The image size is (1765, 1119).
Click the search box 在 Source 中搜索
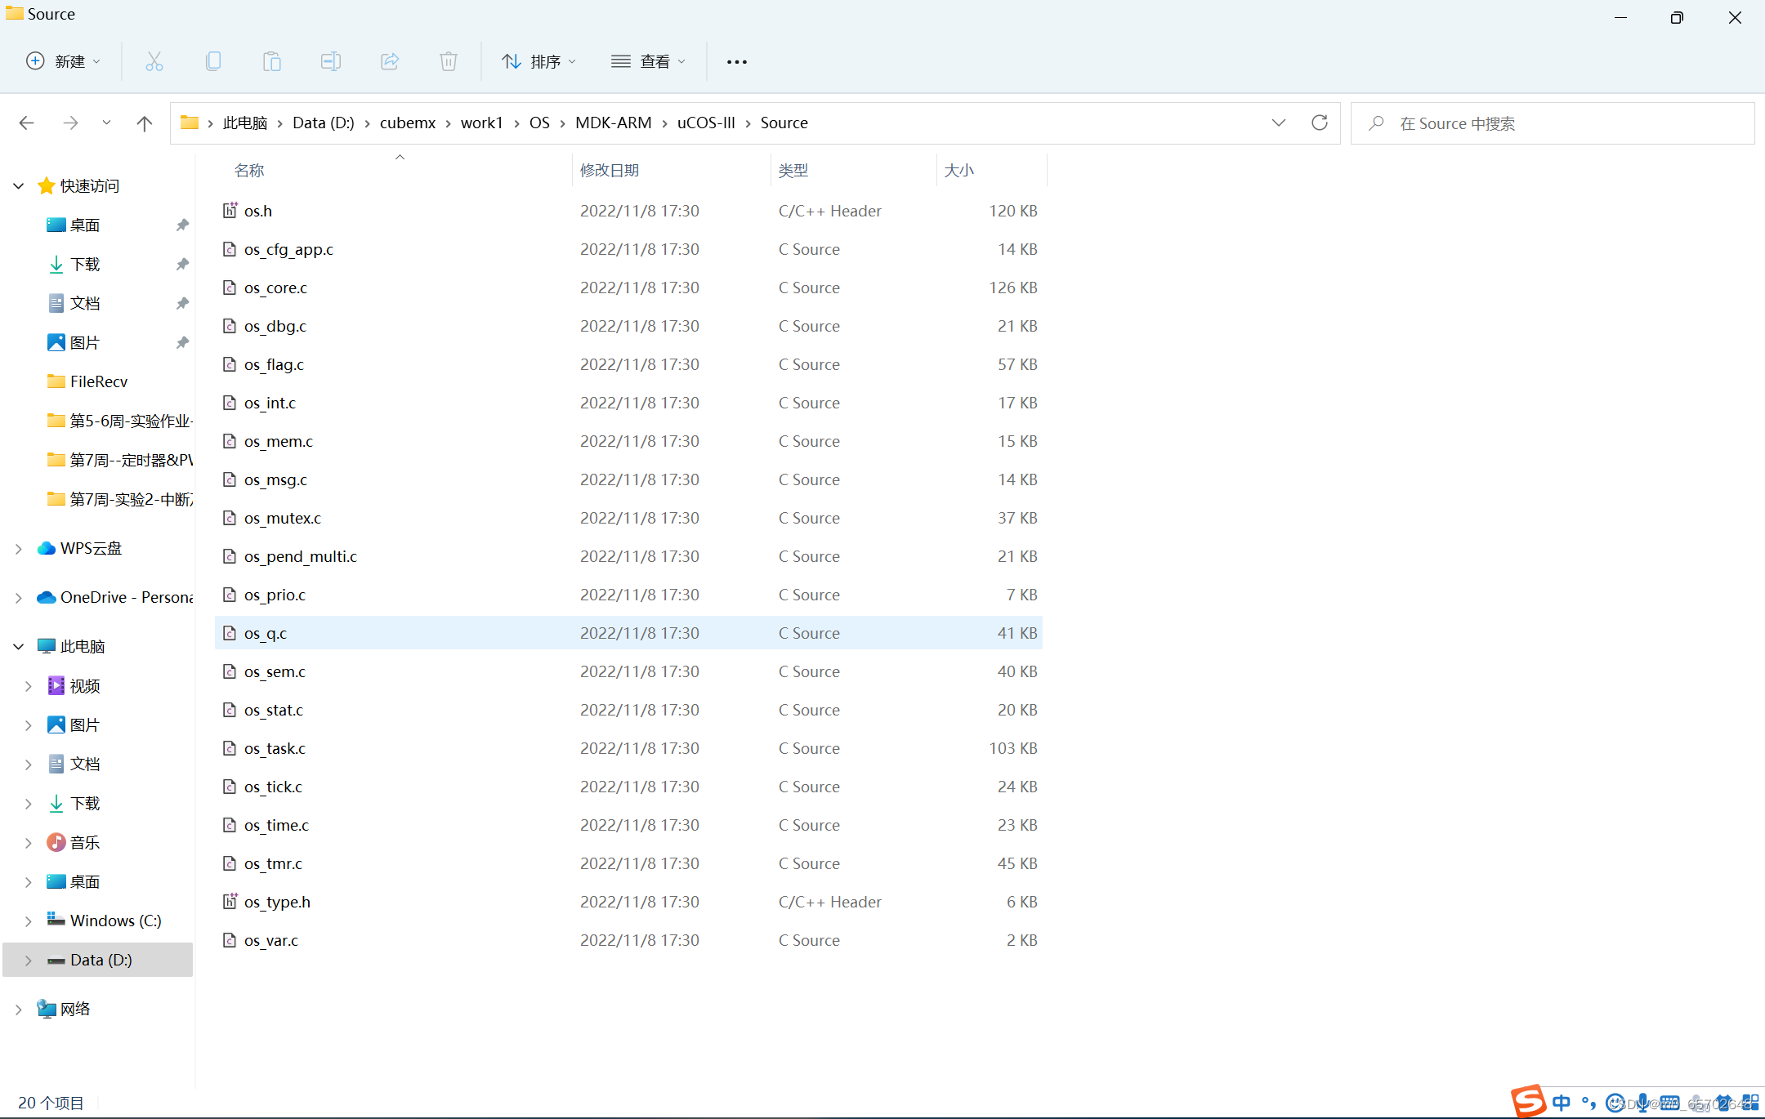(x=1553, y=123)
